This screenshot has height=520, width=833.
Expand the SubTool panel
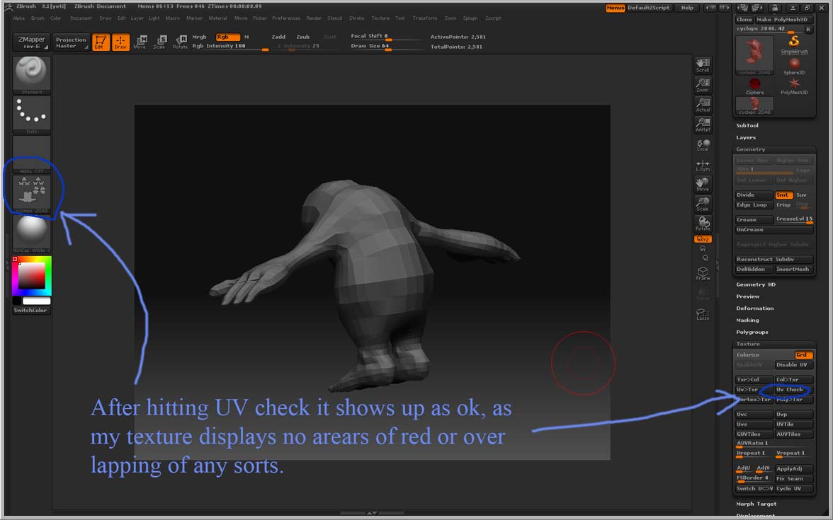coord(747,125)
